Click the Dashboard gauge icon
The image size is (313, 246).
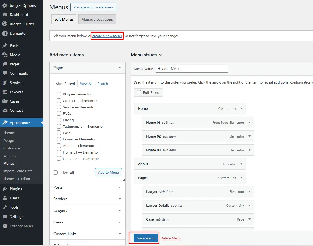point(5,15)
